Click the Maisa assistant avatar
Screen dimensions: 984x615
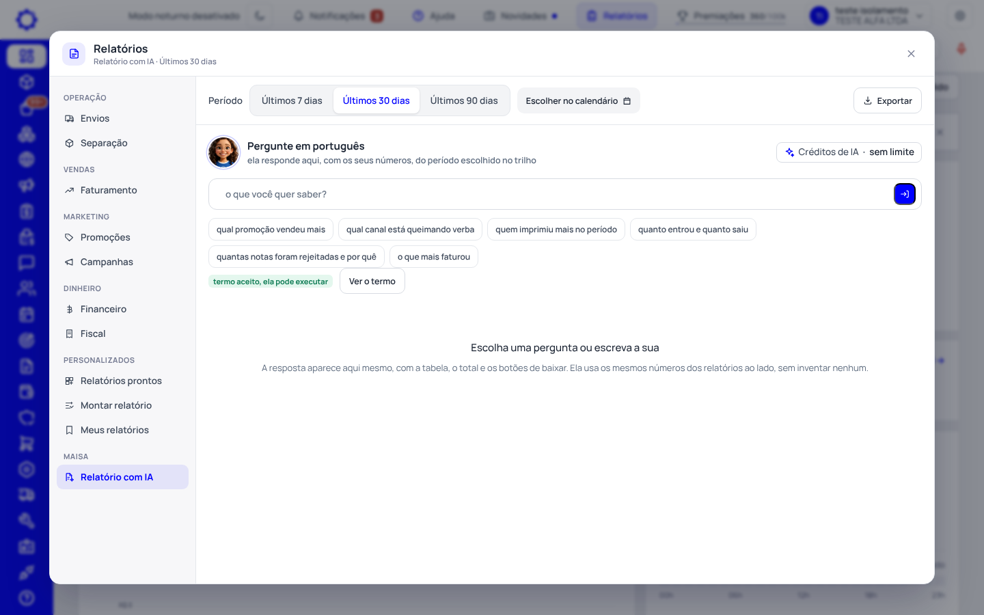pyautogui.click(x=223, y=152)
